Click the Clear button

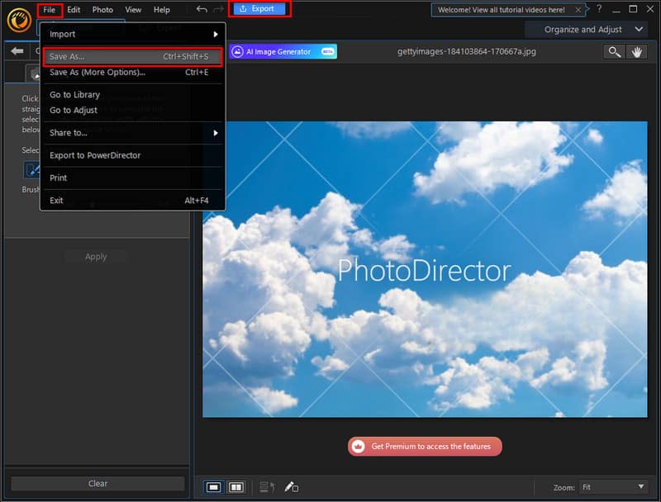97,484
